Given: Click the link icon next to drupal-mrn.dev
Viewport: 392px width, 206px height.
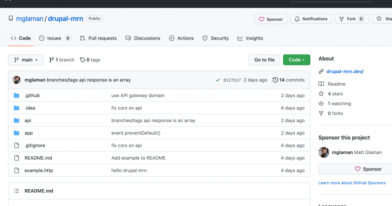Looking at the screenshot, I should tap(321, 71).
